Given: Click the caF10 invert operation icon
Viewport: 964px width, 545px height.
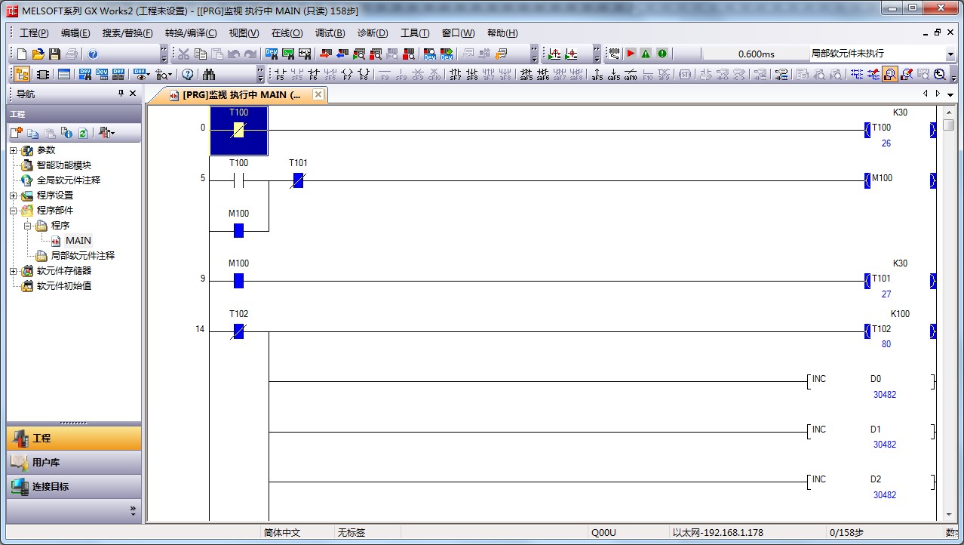Looking at the screenshot, I should [x=631, y=74].
